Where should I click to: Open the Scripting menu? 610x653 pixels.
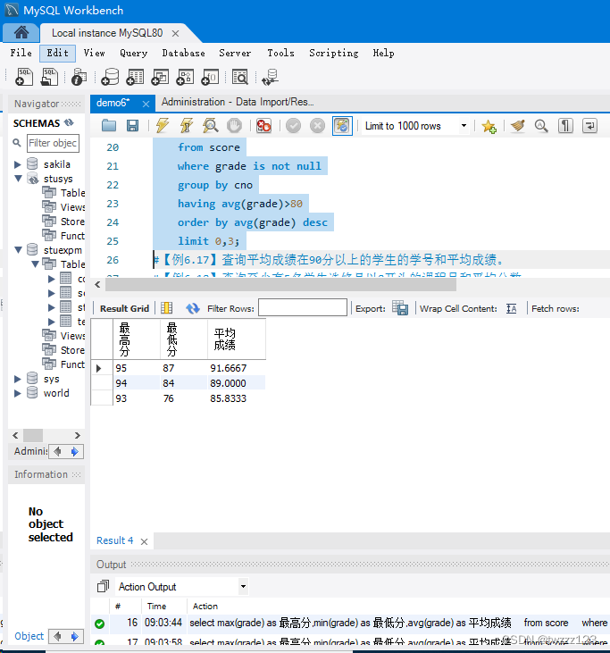333,53
